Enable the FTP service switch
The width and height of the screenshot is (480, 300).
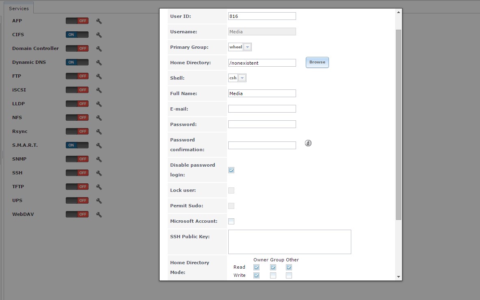(x=77, y=76)
